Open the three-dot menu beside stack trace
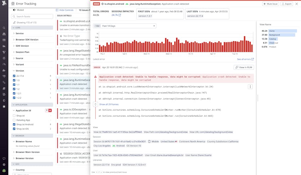This screenshot has height=175, width=301. pos(250,87)
